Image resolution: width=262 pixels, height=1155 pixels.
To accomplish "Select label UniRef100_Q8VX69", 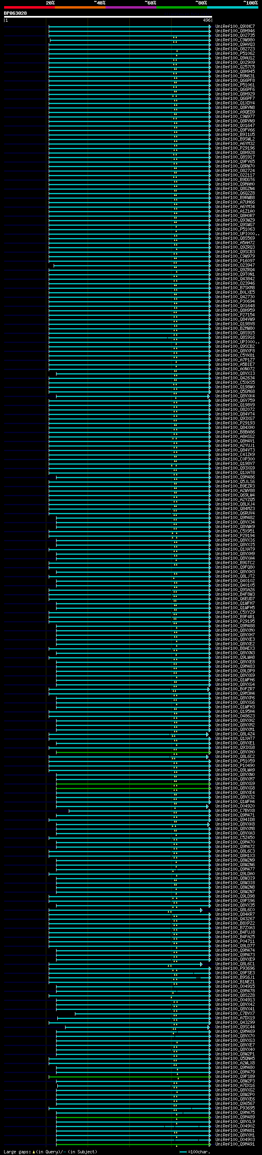I will 235,675.
